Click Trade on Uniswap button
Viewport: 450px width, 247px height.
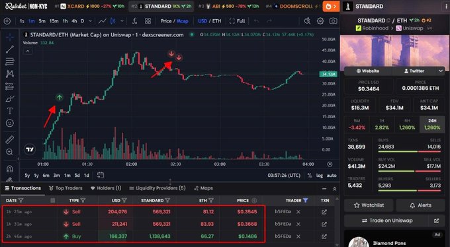click(x=387, y=221)
